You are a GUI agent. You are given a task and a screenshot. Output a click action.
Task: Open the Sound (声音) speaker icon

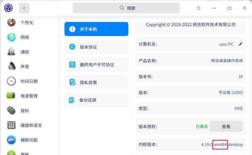[12, 66]
